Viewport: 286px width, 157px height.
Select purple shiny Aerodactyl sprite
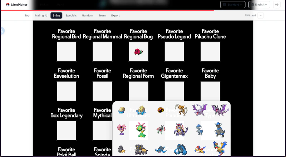tap(200, 110)
